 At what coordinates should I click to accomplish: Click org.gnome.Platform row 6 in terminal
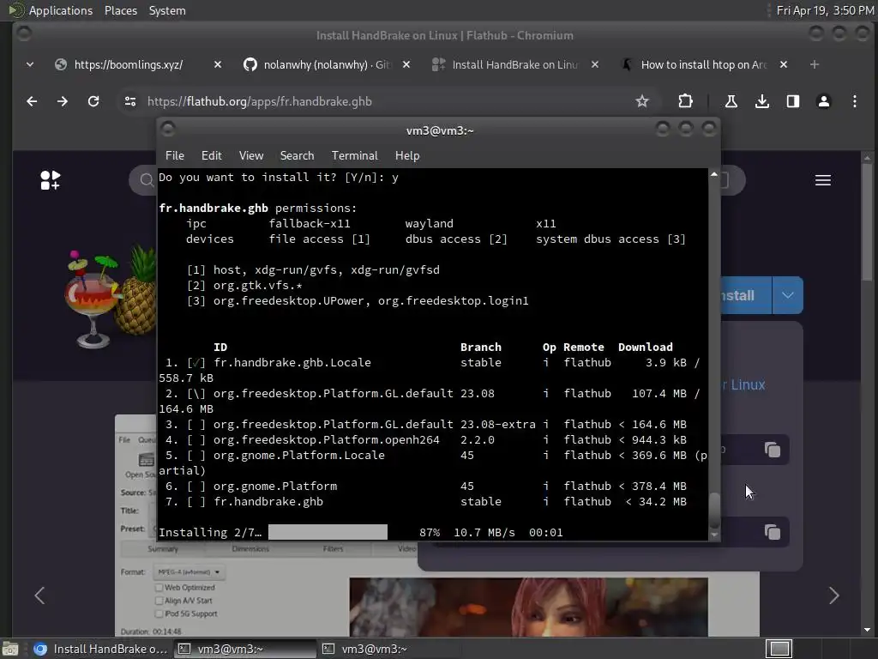point(424,486)
